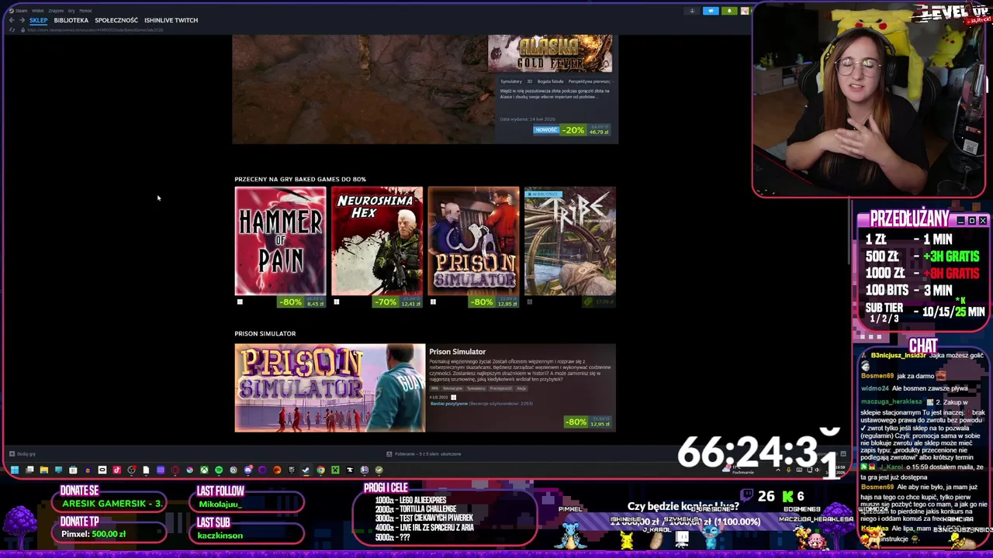The width and height of the screenshot is (993, 558).
Task: Click Dodaj grę to add a game
Action: pyautogui.click(x=22, y=454)
